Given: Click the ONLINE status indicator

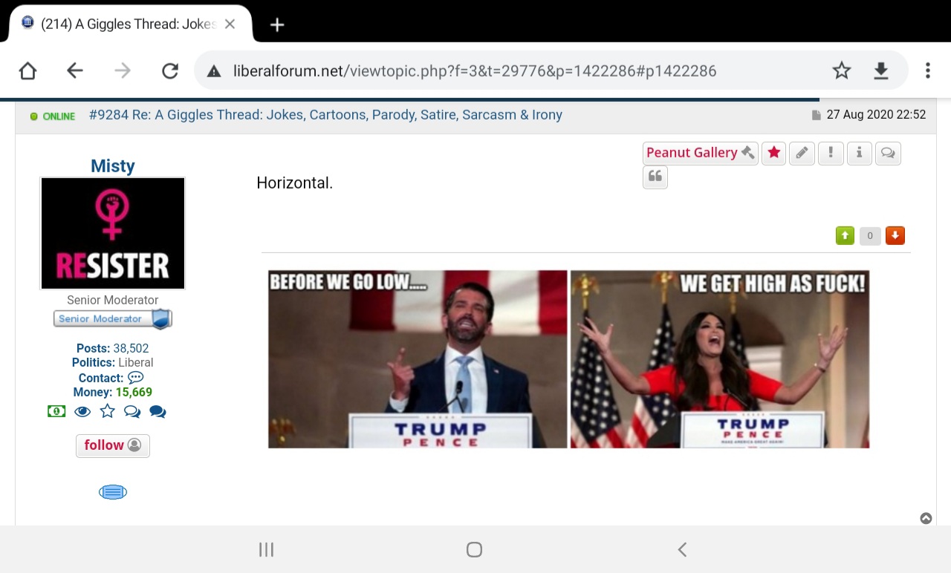Looking at the screenshot, I should (53, 117).
